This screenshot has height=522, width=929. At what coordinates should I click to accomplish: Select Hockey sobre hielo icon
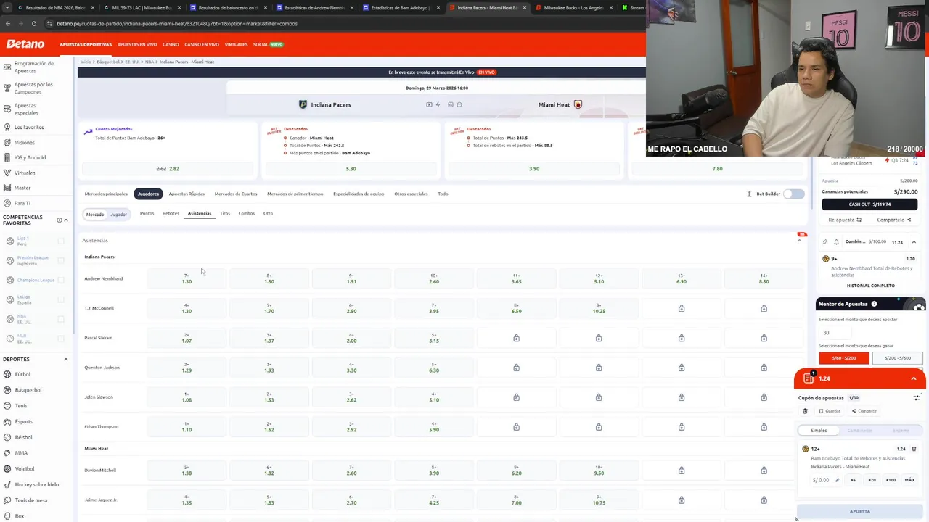pyautogui.click(x=7, y=484)
